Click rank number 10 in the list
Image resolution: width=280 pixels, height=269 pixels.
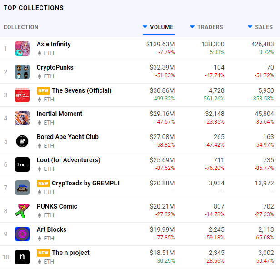pos(6,257)
